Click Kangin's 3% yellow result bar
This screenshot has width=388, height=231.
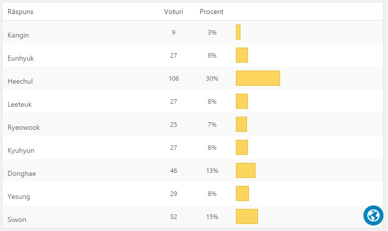click(x=238, y=32)
